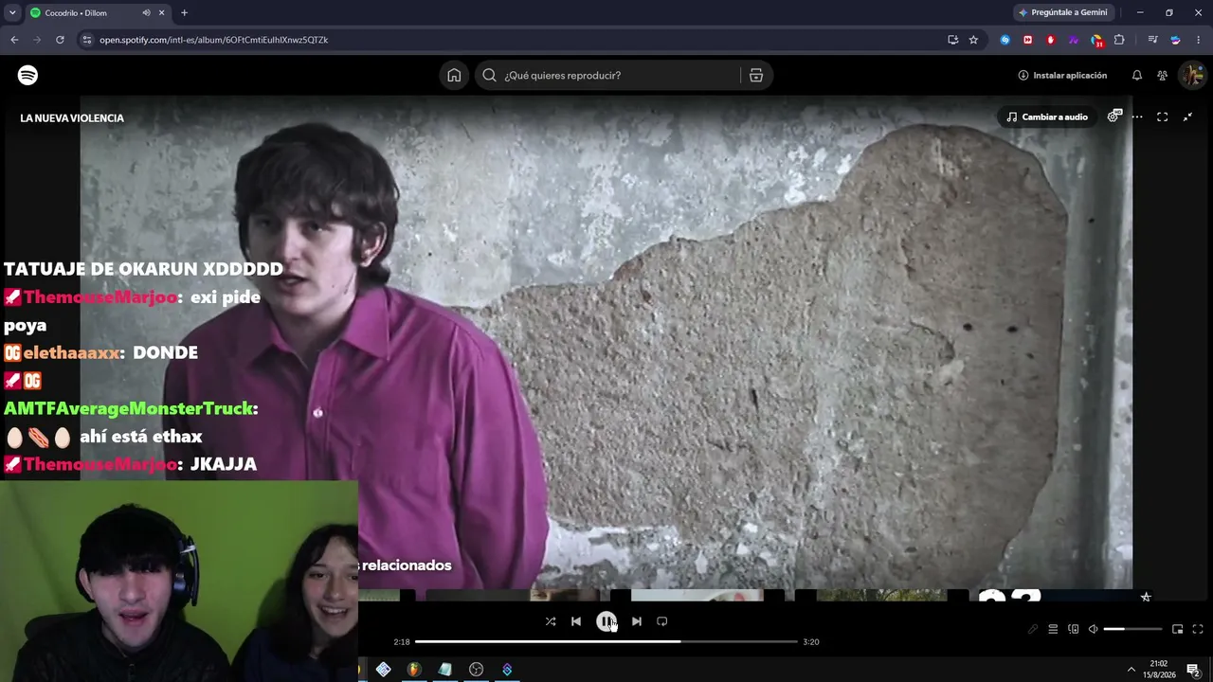1213x682 pixels.
Task: Open the extension with the 31 badge
Action: click(x=1096, y=40)
